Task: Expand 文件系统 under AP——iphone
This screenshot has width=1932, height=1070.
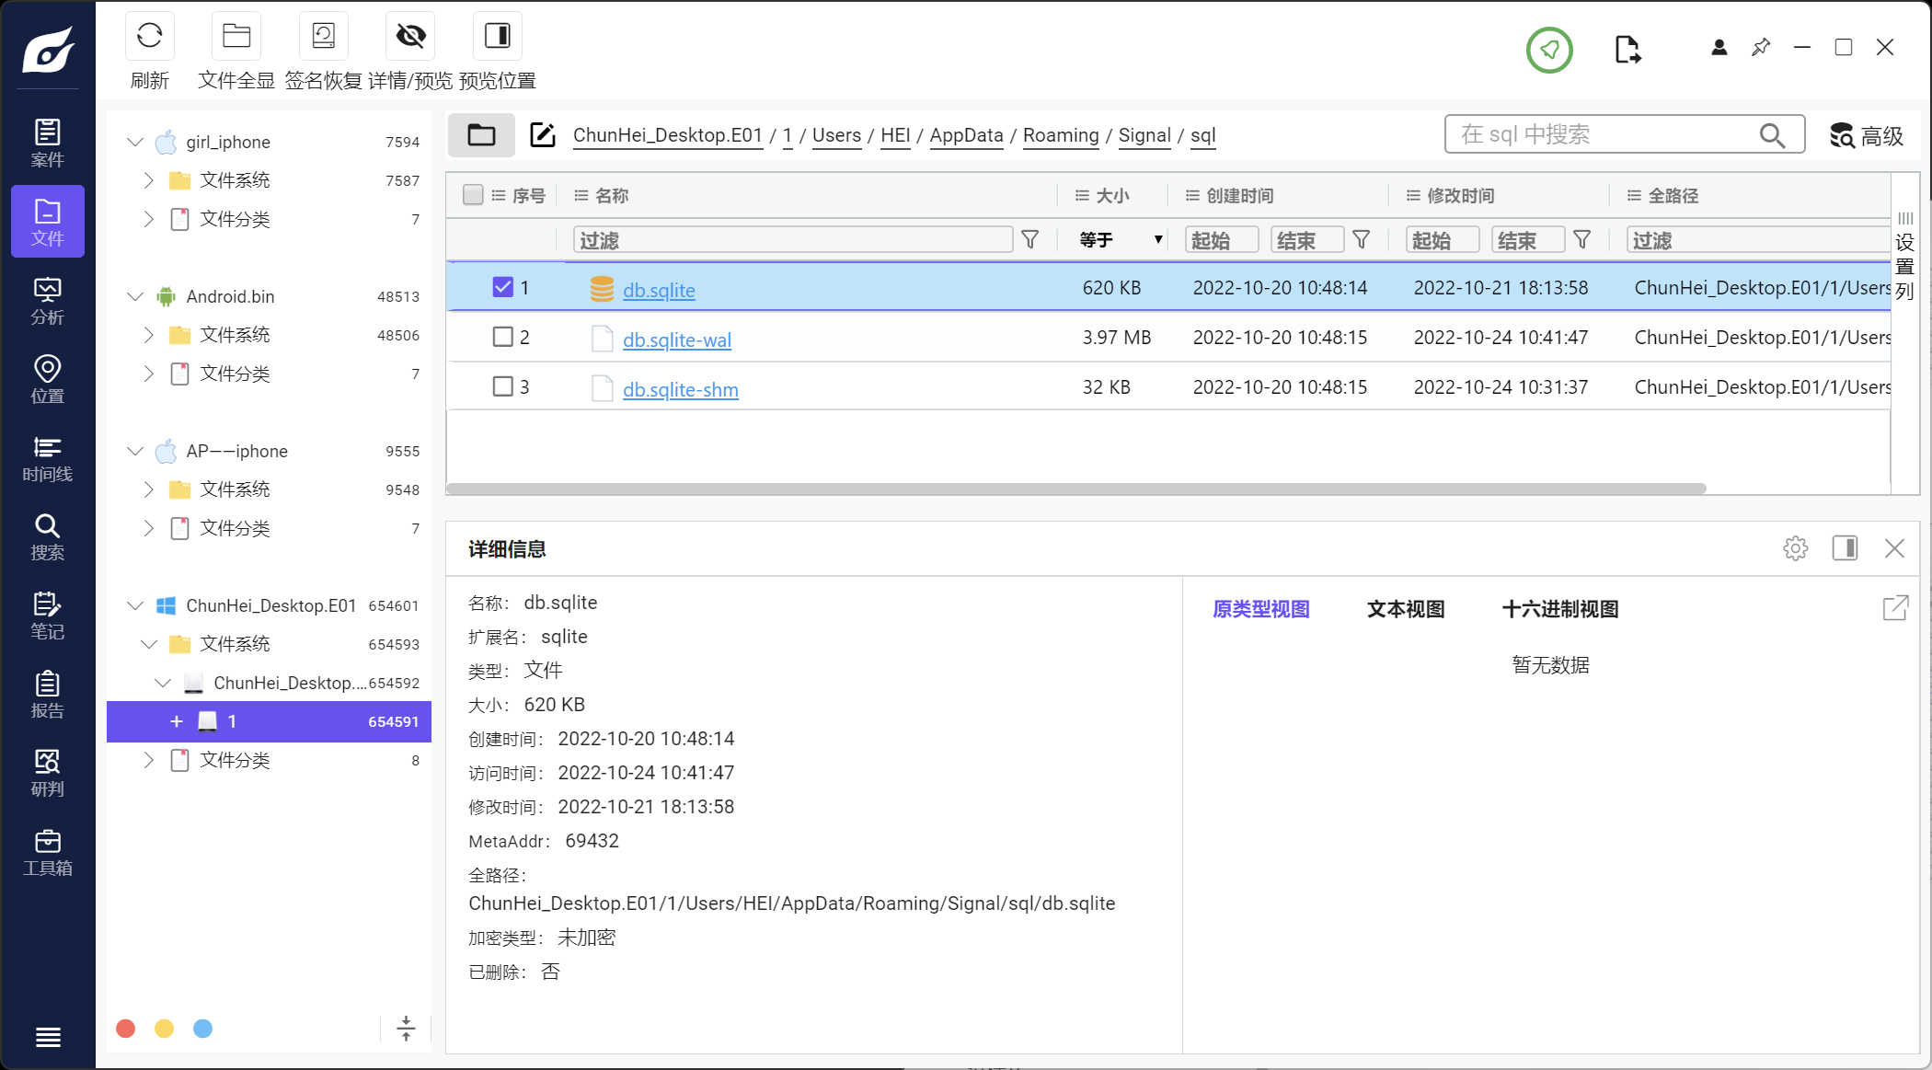Action: (x=149, y=489)
